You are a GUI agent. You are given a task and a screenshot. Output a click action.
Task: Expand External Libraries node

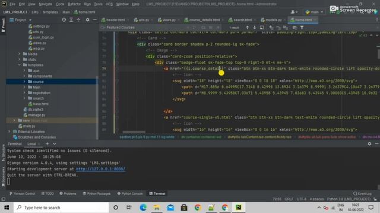[x=9, y=131]
